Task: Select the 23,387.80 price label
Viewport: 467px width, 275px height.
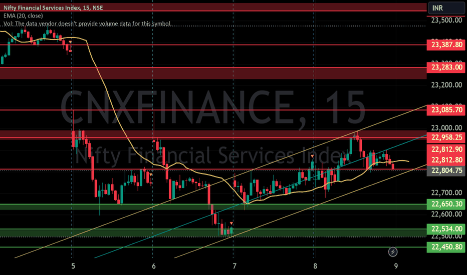Action: pyautogui.click(x=446, y=44)
